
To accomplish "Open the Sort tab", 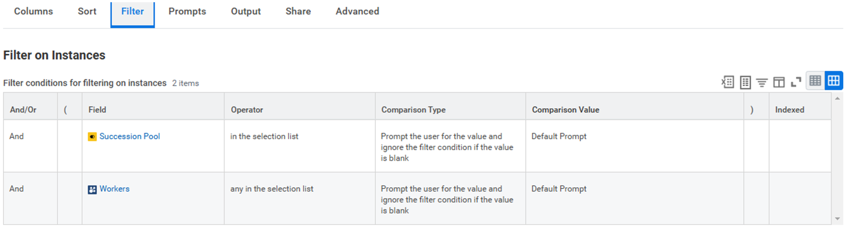I will pos(87,11).
